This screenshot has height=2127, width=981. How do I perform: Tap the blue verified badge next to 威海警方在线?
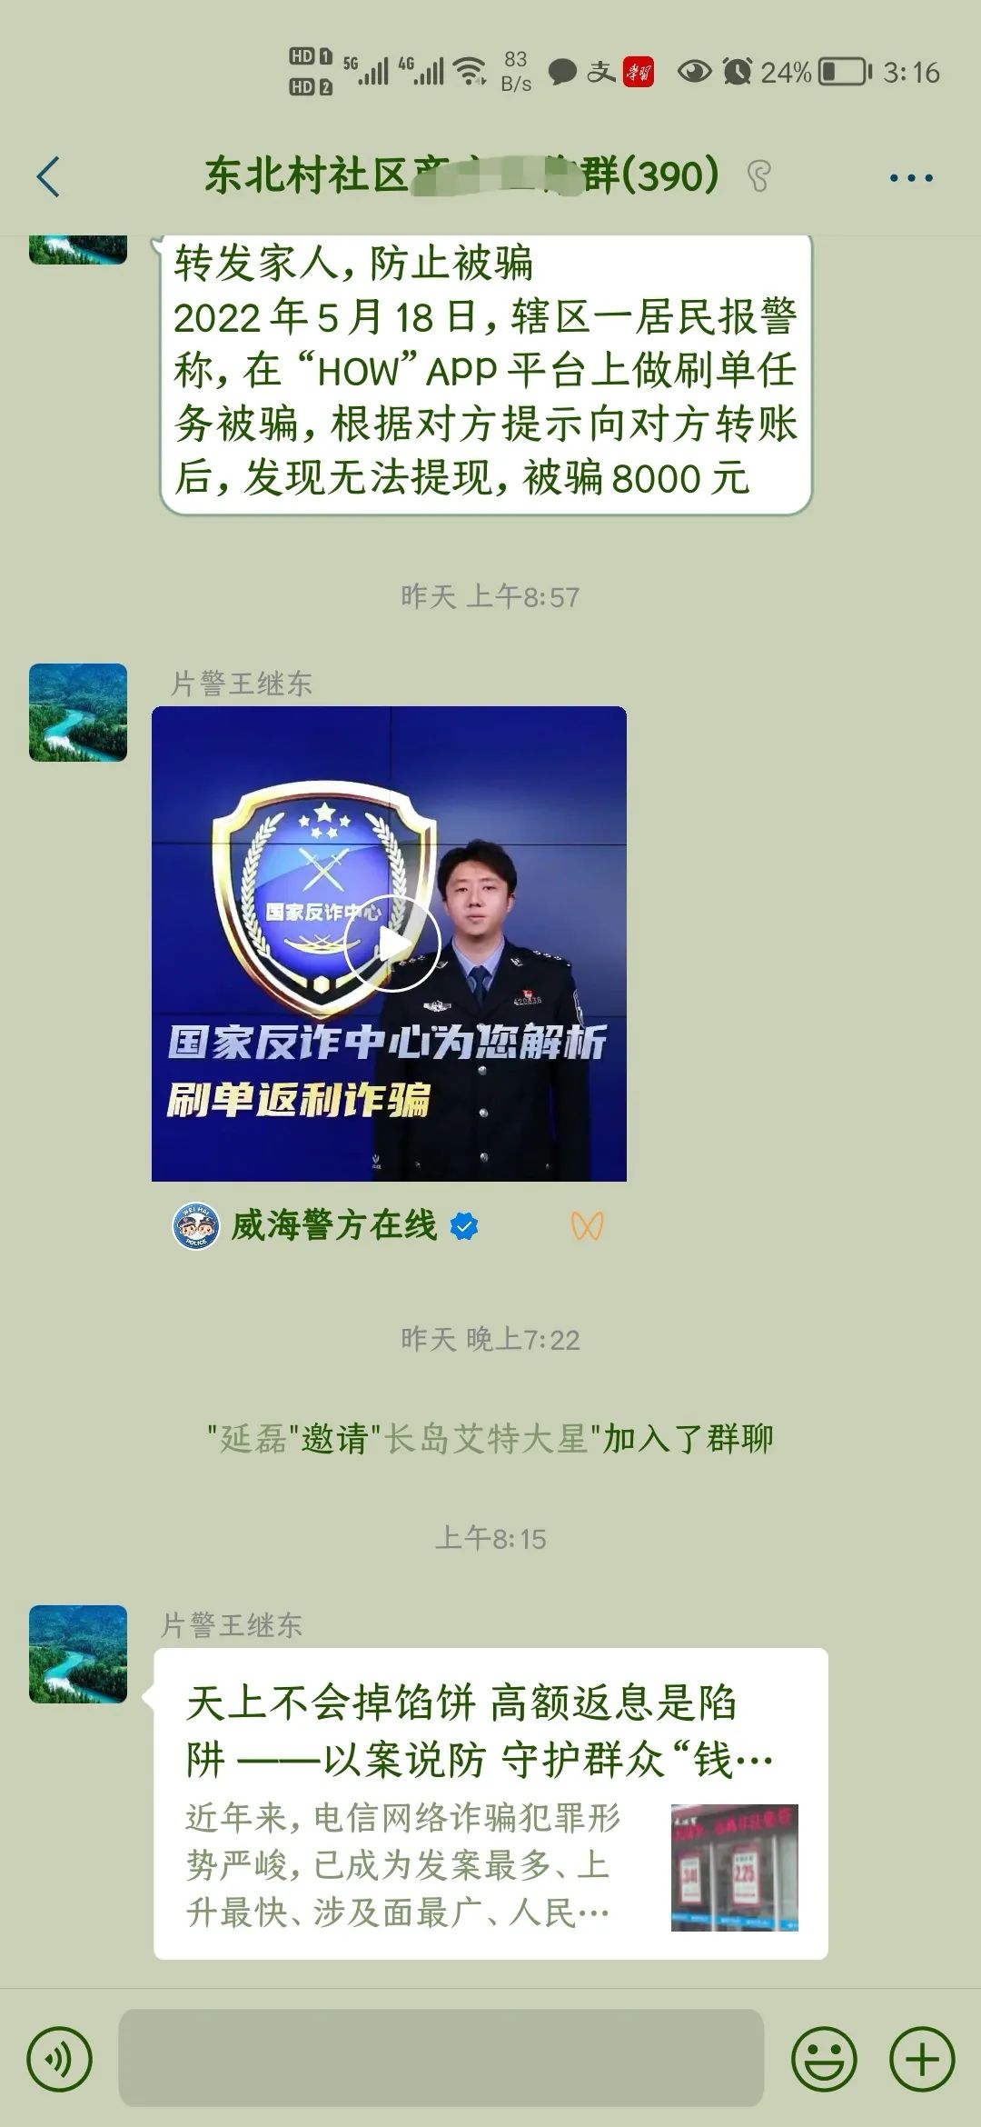point(464,1227)
